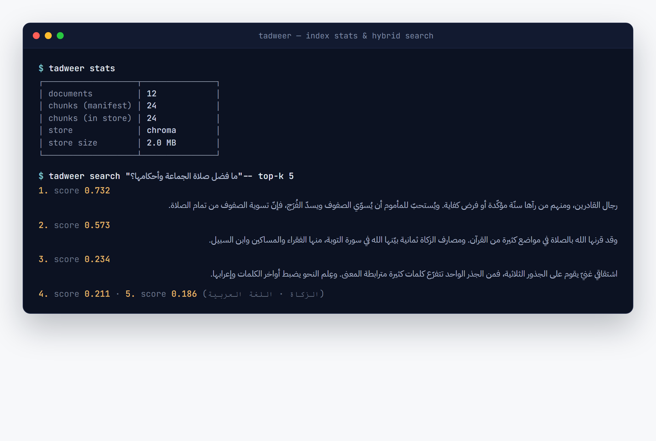Click the Arabic query string in quotes
Screen dimensions: 656x441
click(x=184, y=176)
